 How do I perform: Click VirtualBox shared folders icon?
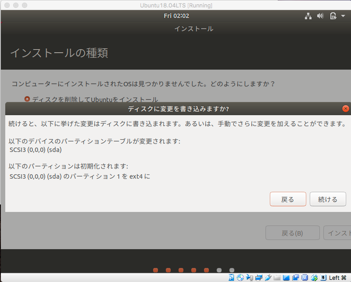coord(277,278)
